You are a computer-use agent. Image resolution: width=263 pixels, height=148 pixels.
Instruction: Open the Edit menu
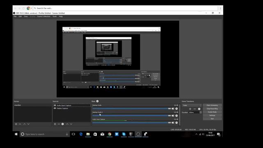coord(20,16)
